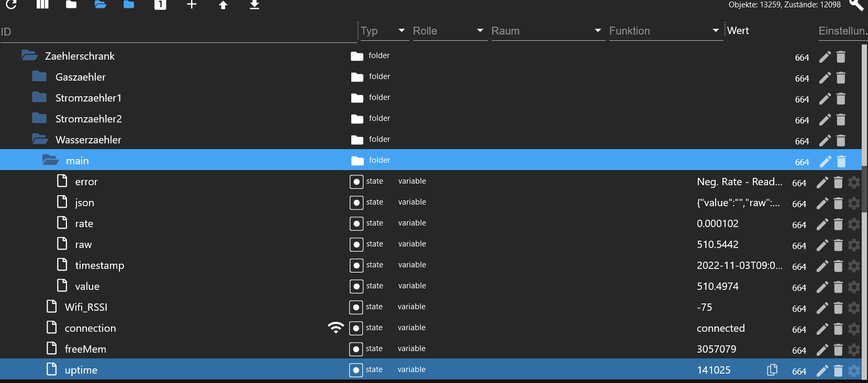This screenshot has width=868, height=383.
Task: Edit the Stromzaehler1 folder object
Action: click(x=825, y=99)
